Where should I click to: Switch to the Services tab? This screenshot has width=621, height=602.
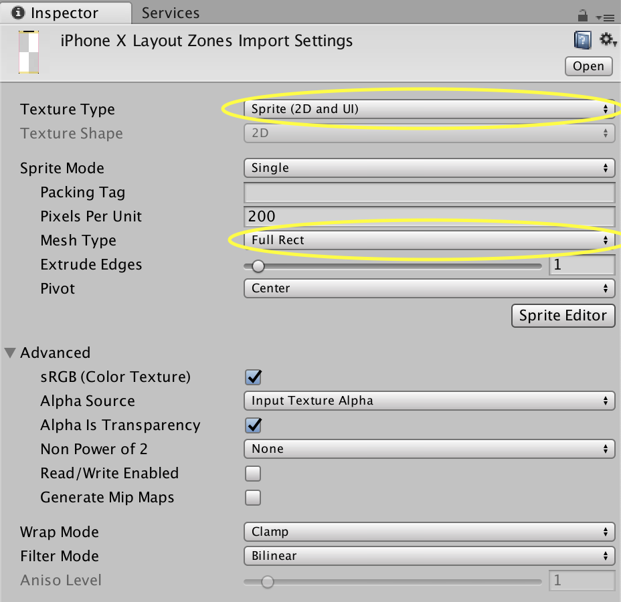coord(171,13)
